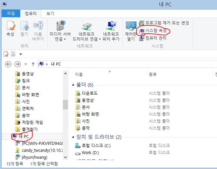Click navigation pane scroll up arrow
The image size is (217, 169).
click(x=66, y=74)
